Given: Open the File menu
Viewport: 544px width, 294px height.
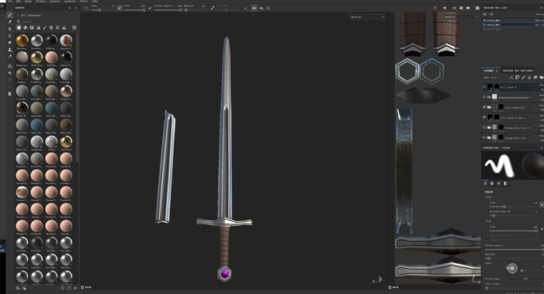Looking at the screenshot, I should pos(10,2).
